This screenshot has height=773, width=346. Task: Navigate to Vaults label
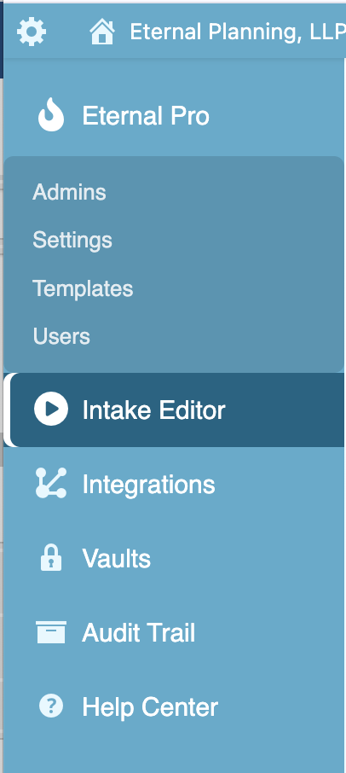coord(117,559)
